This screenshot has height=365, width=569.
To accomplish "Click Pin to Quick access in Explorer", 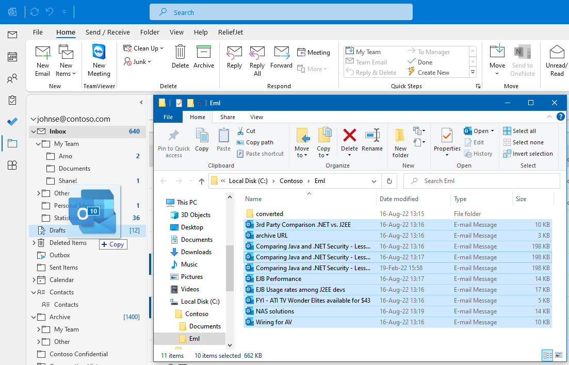I will 174,144.
